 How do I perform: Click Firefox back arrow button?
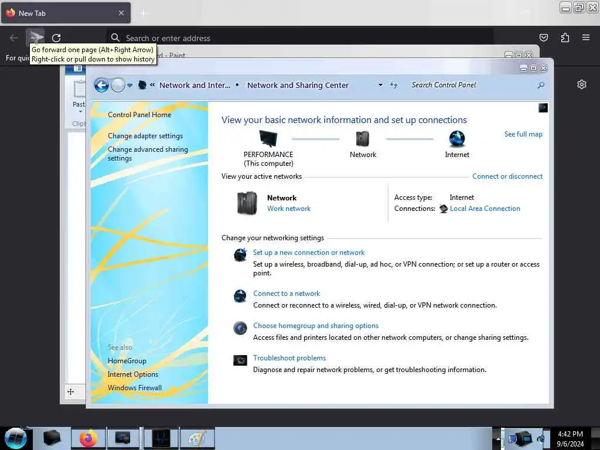tap(14, 37)
